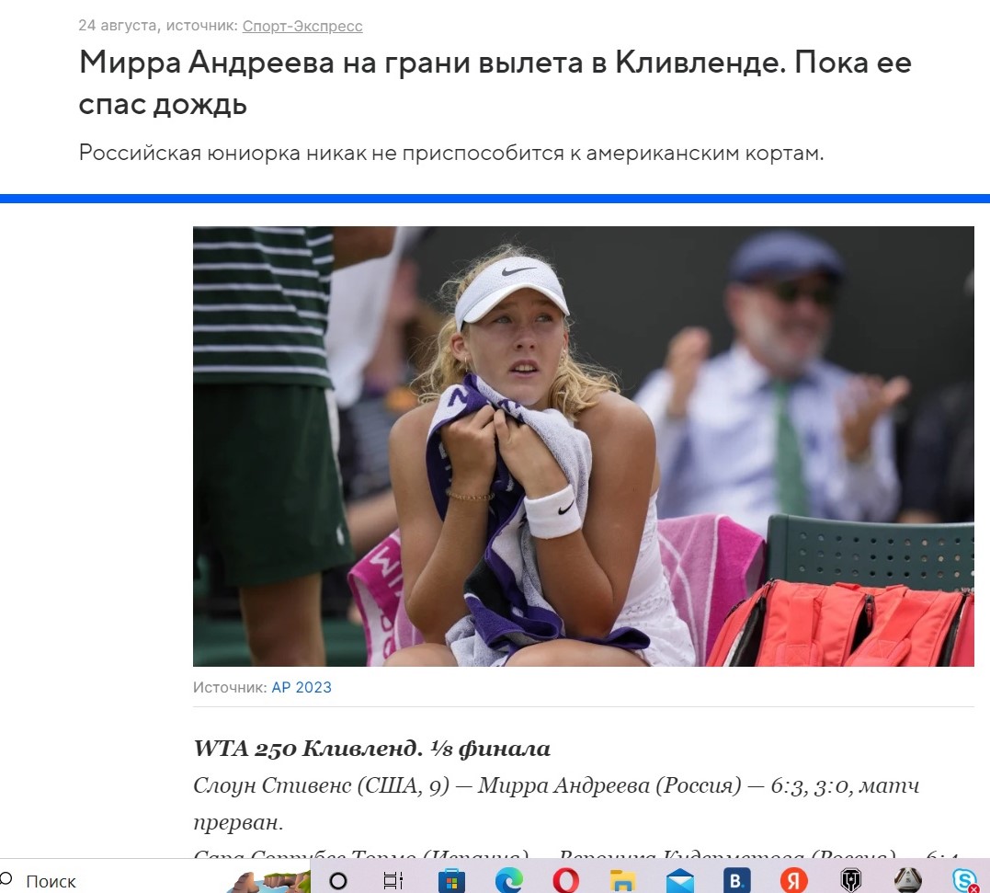
Task: Open Task View icon in taskbar
Action: (393, 880)
